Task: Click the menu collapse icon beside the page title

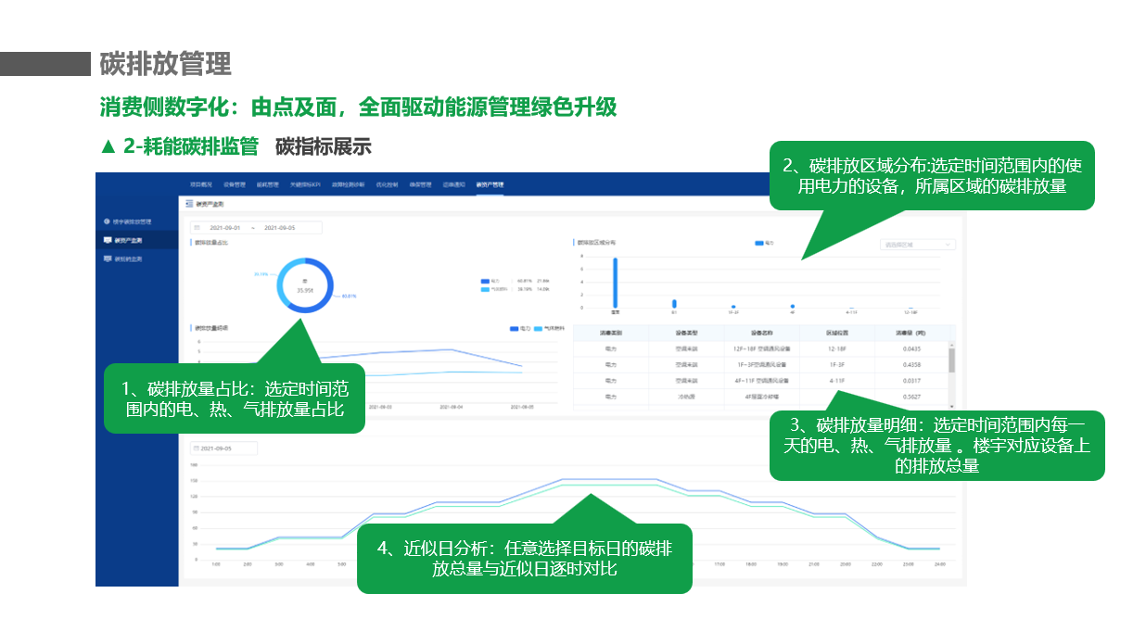Action: click(188, 204)
